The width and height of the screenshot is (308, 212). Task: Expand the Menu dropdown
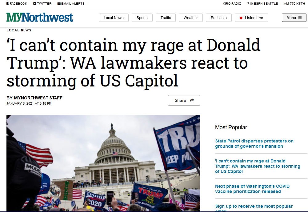[294, 18]
